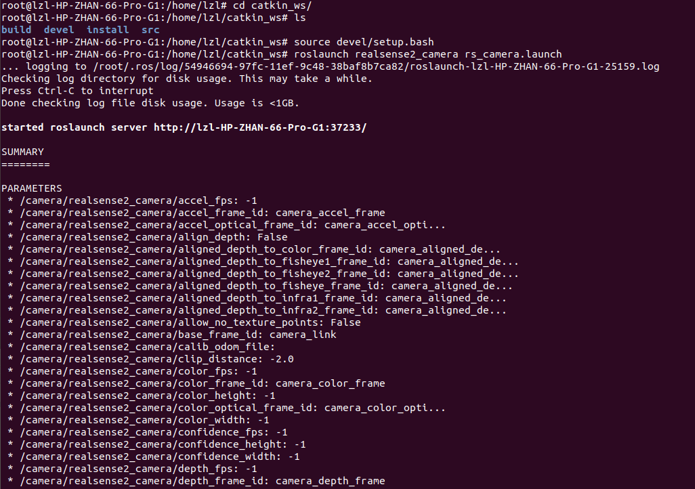Viewport: 695px width, 489px height.
Task: Click the 'cd catkin_ws/' command text
Action: click(x=276, y=5)
